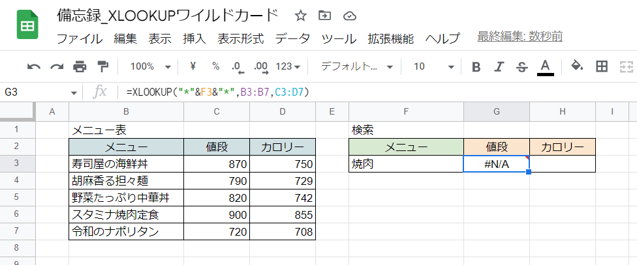This screenshot has width=637, height=265.
Task: Open the データ menu
Action: (x=292, y=38)
